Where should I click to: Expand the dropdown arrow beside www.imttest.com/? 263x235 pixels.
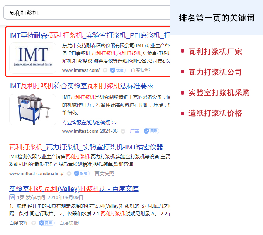pyautogui.click(x=105, y=70)
